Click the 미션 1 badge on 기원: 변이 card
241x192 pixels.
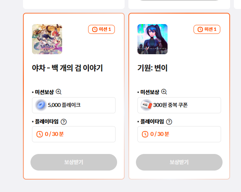pos(207,29)
